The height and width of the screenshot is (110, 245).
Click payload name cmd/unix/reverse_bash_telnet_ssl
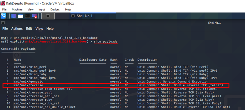click(x=43, y=89)
